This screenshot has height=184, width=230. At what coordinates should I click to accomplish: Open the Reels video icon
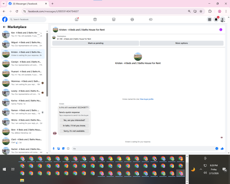click(95, 19)
